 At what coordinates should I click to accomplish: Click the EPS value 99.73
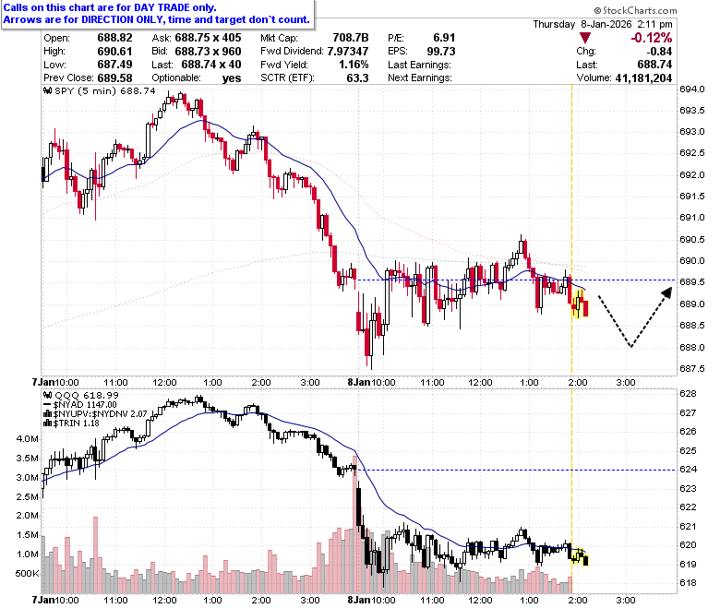(441, 52)
